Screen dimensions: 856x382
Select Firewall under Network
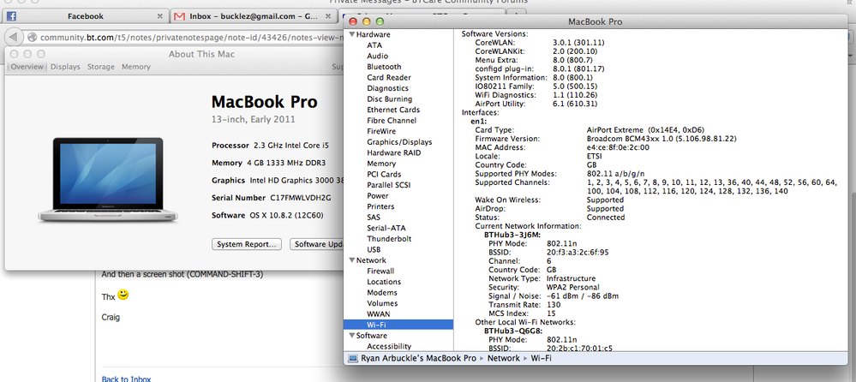coord(380,272)
